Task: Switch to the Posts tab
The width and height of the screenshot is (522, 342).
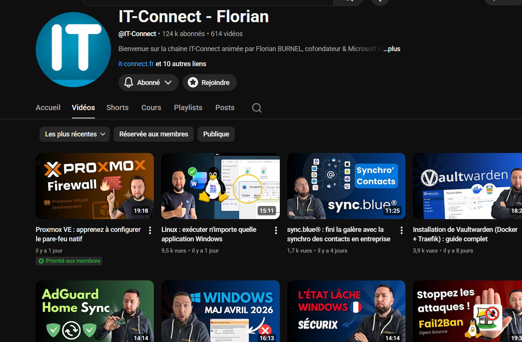Action: (x=225, y=107)
